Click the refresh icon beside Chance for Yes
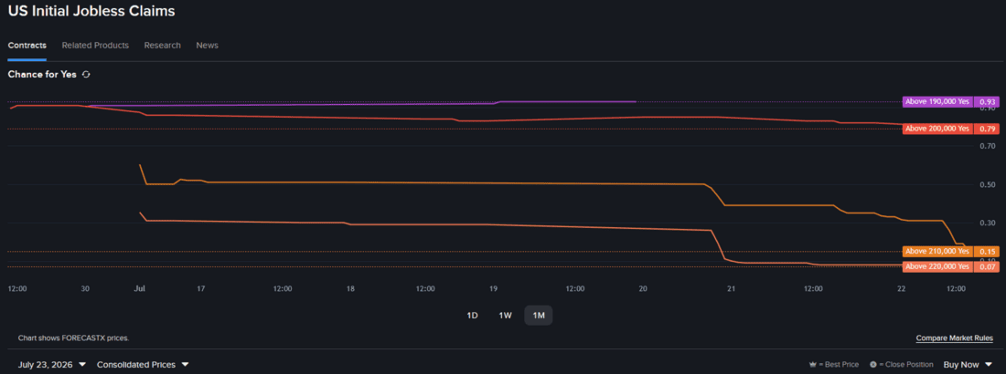 point(86,74)
